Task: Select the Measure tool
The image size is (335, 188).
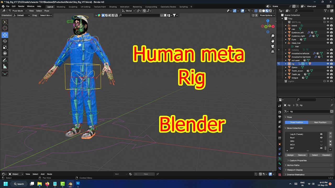Action: coord(5,67)
